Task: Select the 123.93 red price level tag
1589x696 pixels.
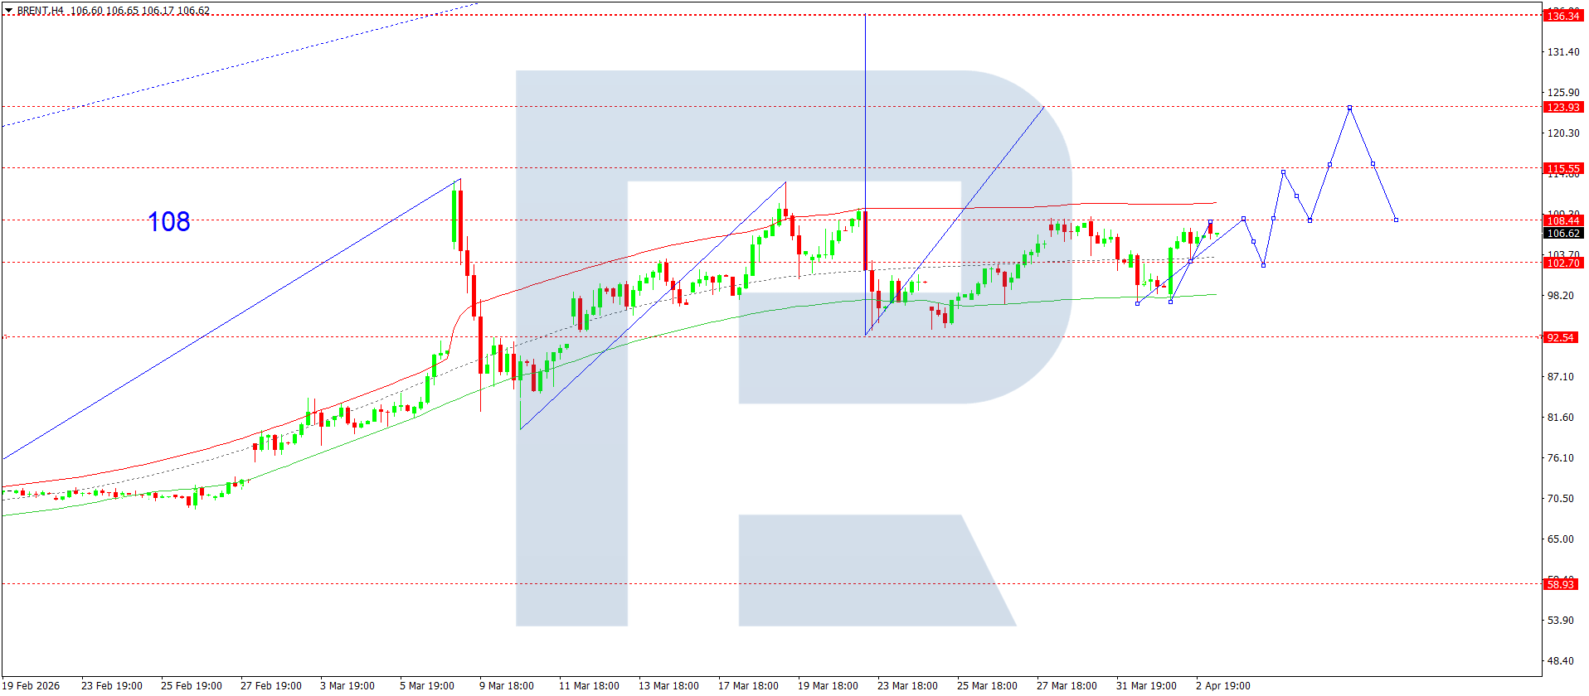Action: click(x=1562, y=107)
